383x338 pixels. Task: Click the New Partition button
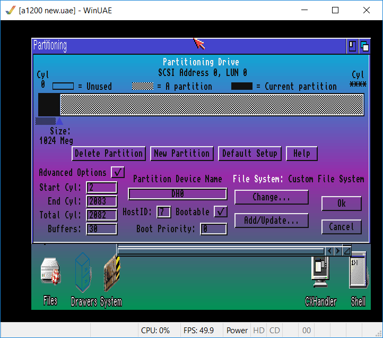tap(181, 154)
